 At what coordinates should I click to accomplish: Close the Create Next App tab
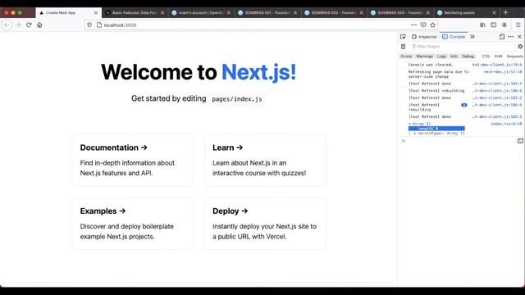tap(96, 13)
